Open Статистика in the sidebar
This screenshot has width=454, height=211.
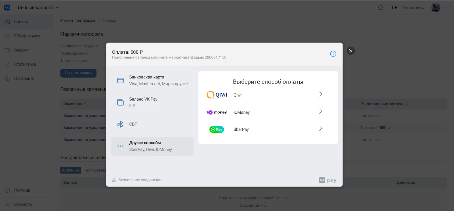tap(27, 64)
